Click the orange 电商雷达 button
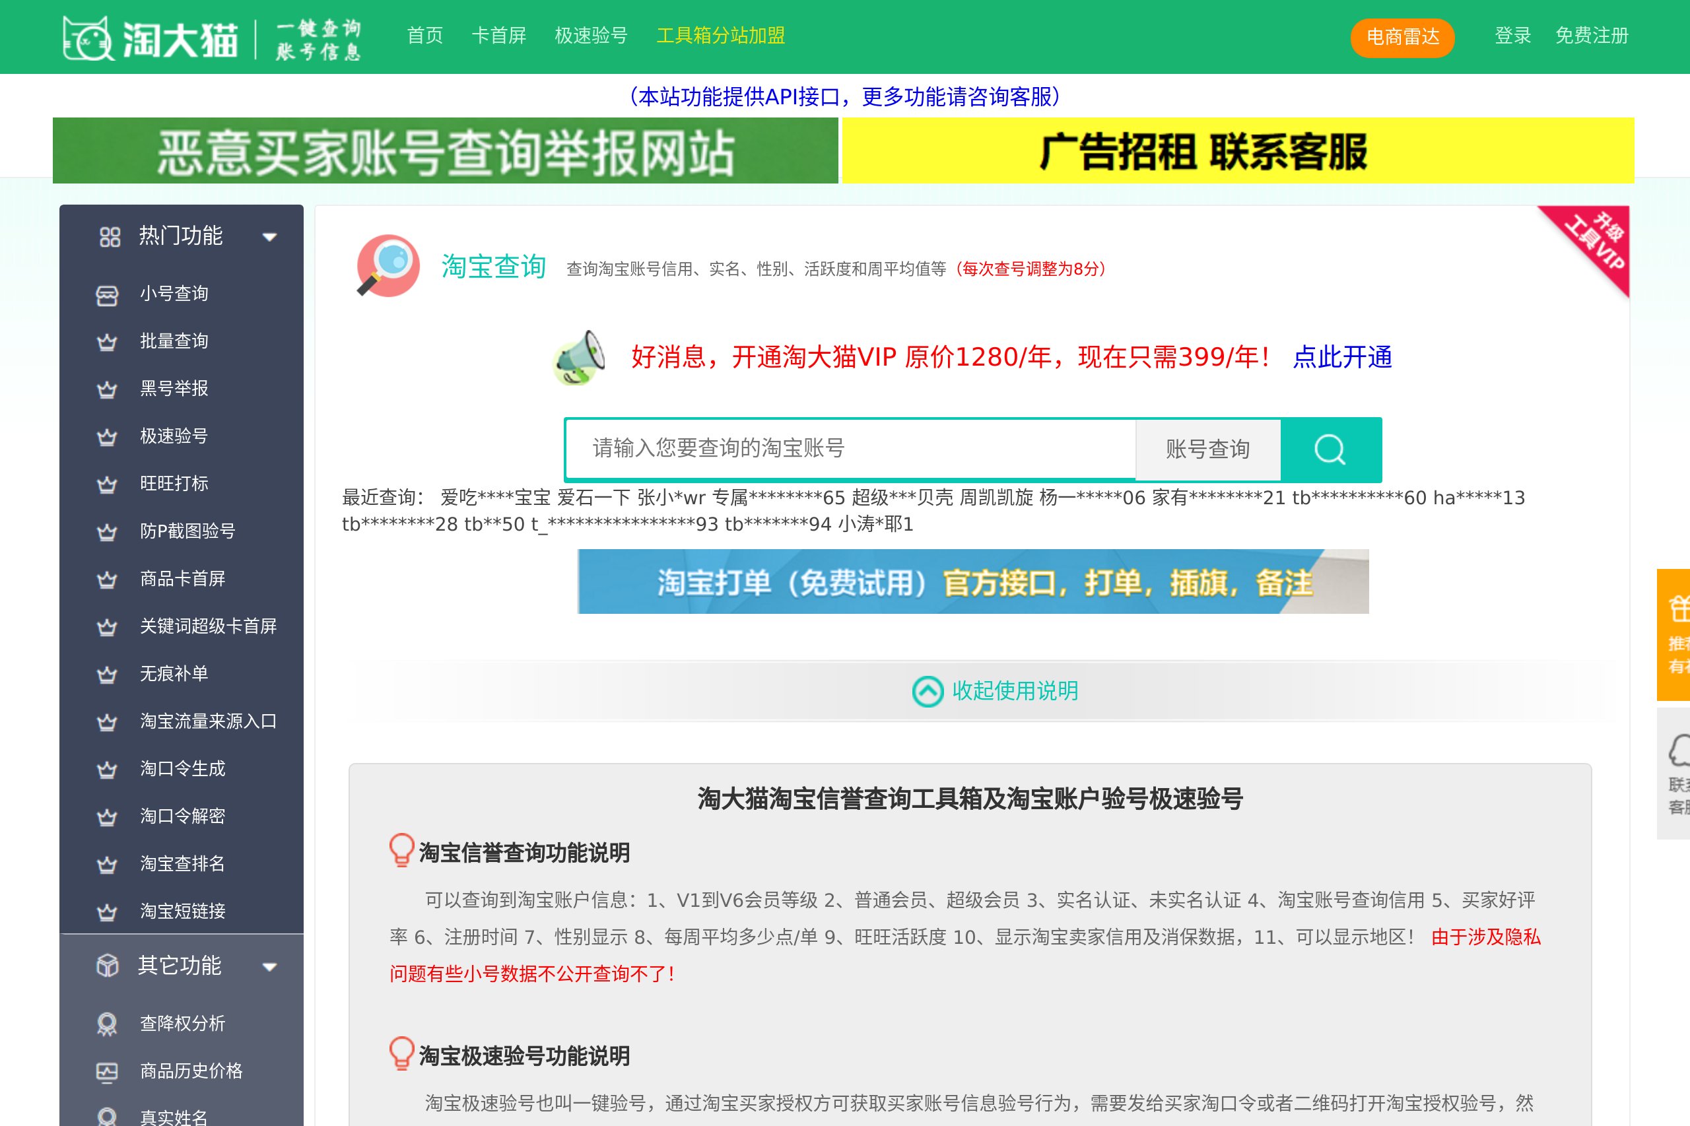The image size is (1690, 1126). click(x=1402, y=38)
